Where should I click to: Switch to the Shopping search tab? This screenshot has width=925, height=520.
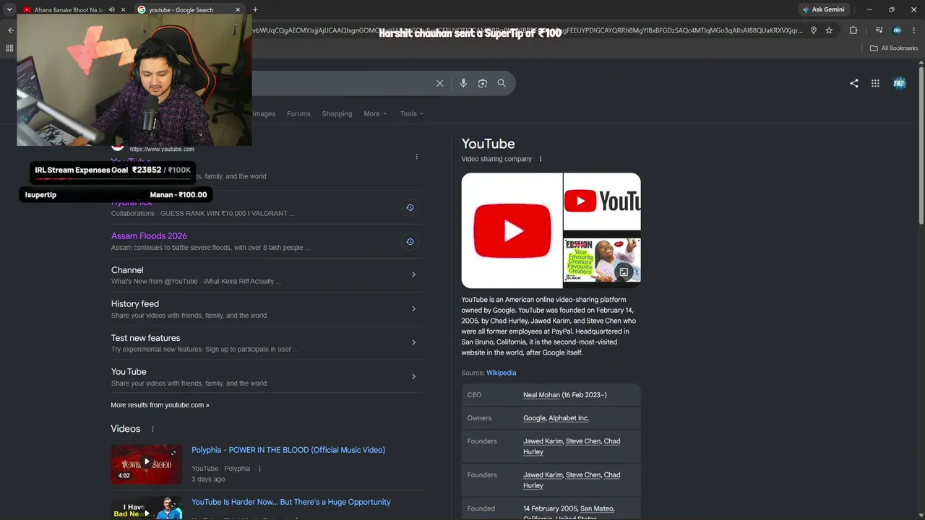tap(337, 113)
